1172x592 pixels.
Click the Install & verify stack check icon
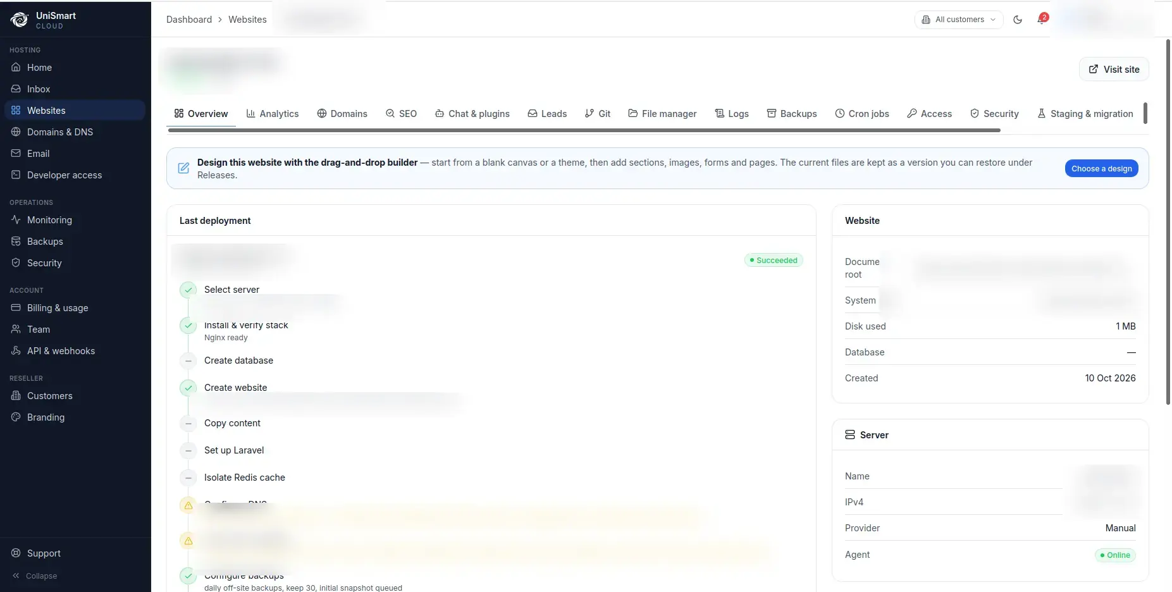188,326
